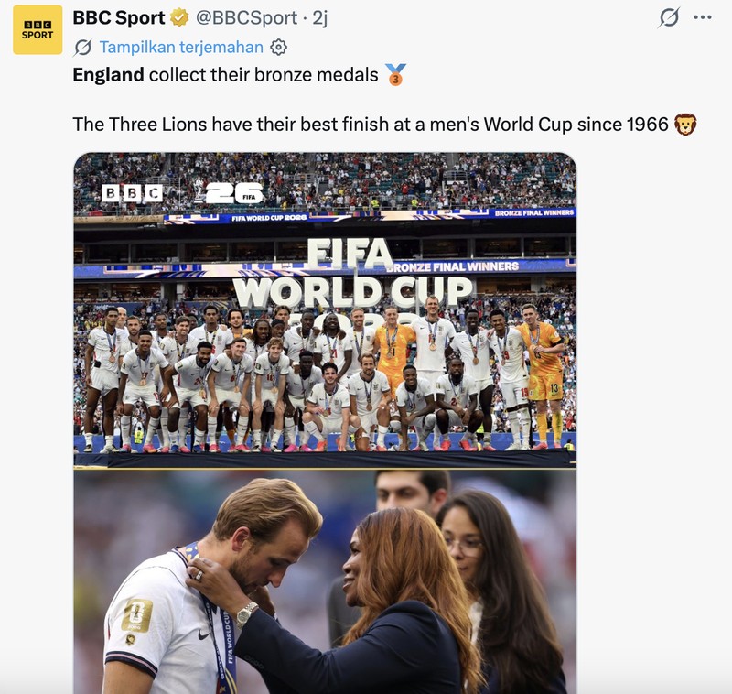Open the 2j timestamp
The height and width of the screenshot is (694, 732).
[x=319, y=17]
